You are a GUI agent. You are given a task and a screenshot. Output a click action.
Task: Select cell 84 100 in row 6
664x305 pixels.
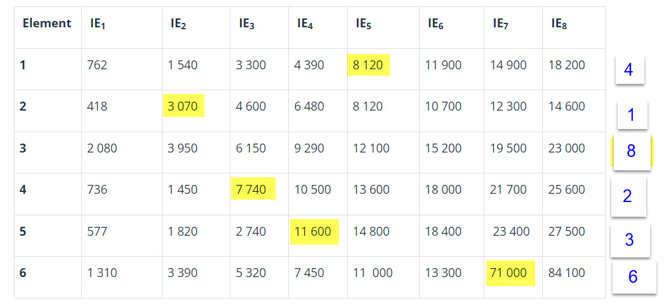point(567,273)
